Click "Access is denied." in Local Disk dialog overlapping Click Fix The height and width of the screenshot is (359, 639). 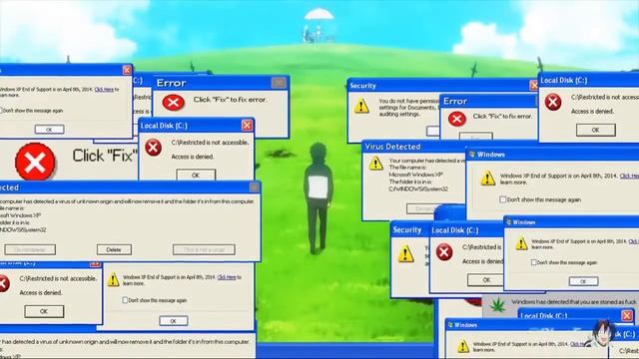193,157
